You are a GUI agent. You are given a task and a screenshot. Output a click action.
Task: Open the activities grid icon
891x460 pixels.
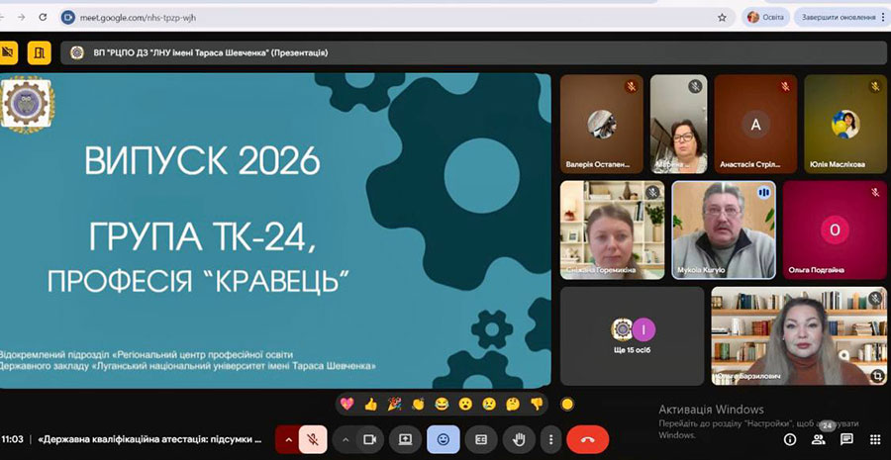pyautogui.click(x=875, y=439)
